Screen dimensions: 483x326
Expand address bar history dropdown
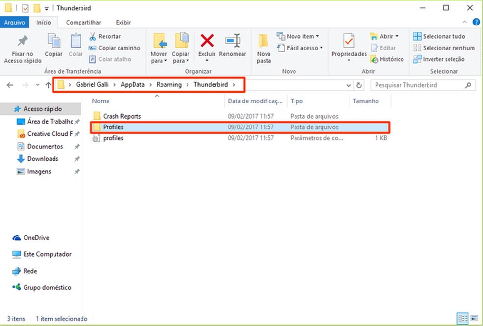point(349,85)
